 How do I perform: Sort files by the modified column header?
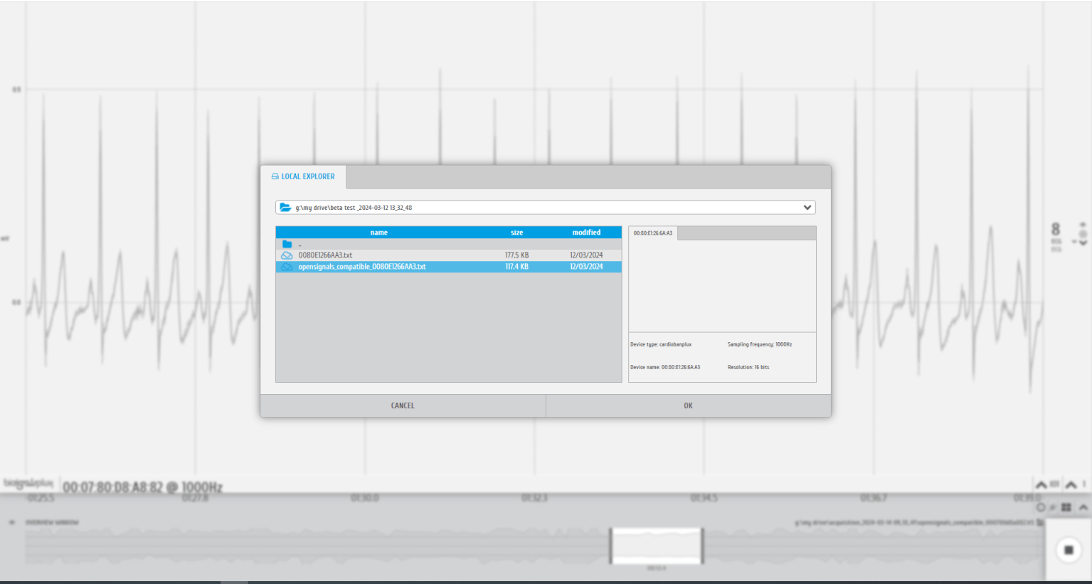point(587,232)
